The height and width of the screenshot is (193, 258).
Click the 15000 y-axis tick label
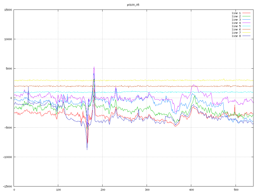[8, 10]
